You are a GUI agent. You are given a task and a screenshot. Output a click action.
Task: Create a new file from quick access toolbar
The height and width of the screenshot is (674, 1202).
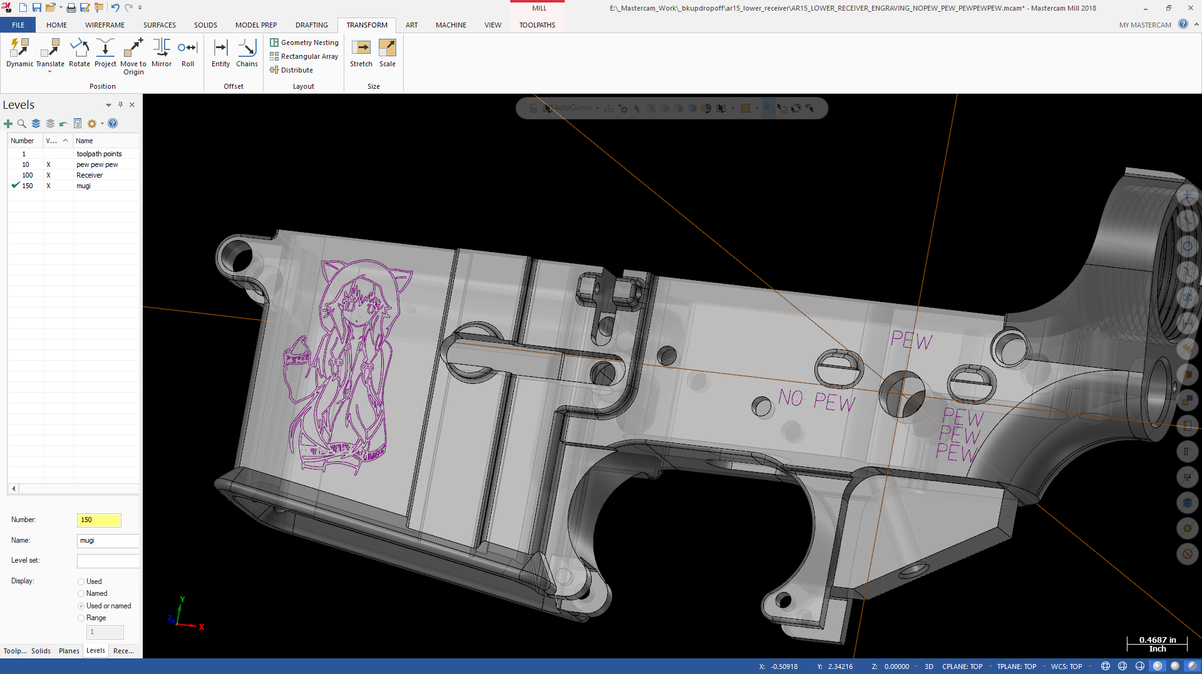pos(23,8)
